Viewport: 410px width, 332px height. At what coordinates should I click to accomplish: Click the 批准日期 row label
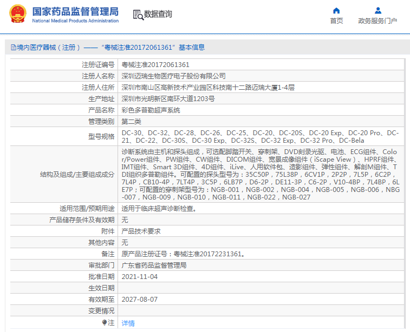pos(101,277)
